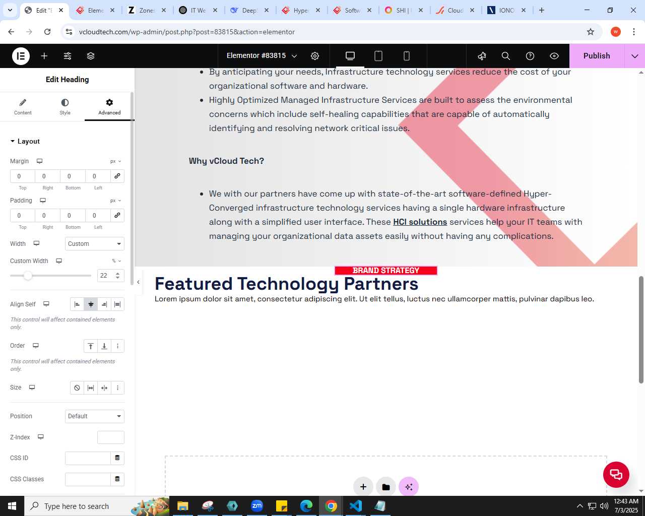Open the Width Custom dropdown
Screen dimensions: 645x516
point(95,244)
